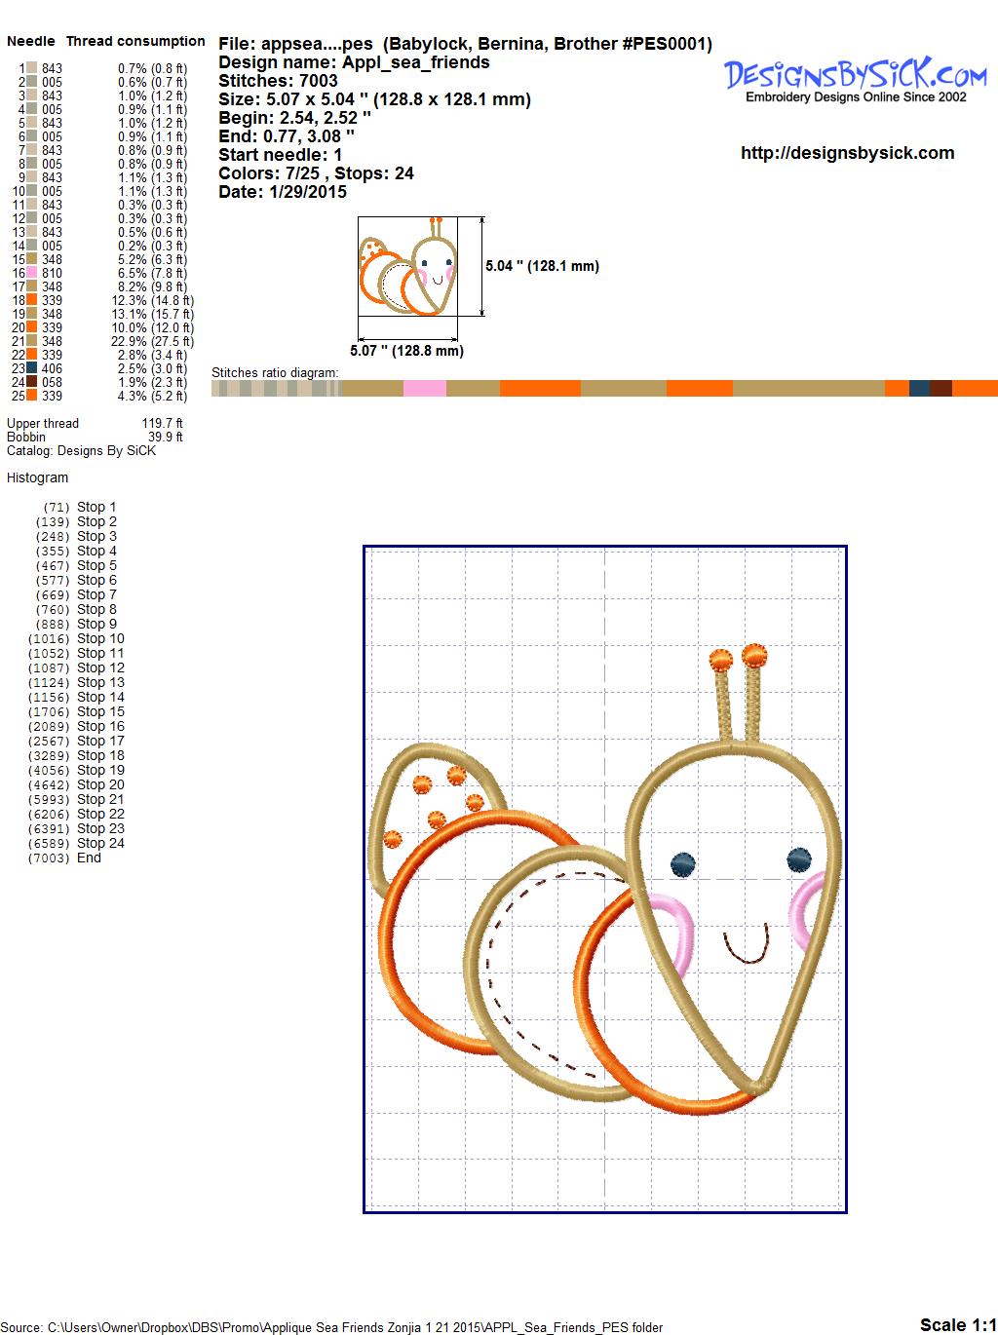Select the orange swatch for needle 18

[x=32, y=301]
